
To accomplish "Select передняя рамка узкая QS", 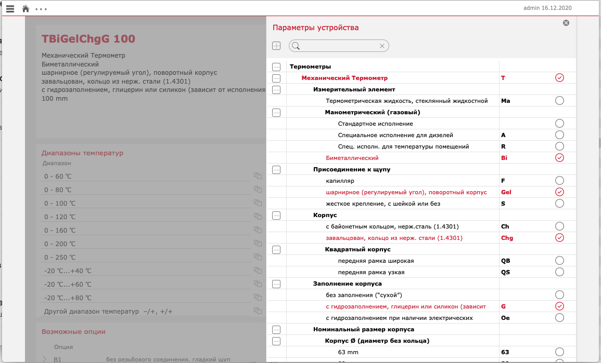I will point(559,272).
